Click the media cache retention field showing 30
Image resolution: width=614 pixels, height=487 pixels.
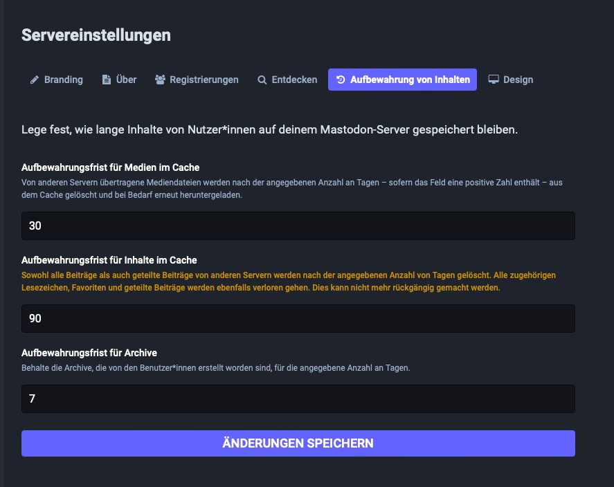point(298,226)
